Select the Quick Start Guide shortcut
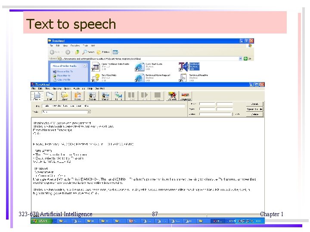The width and height of the screenshot is (310, 232). 149,67
